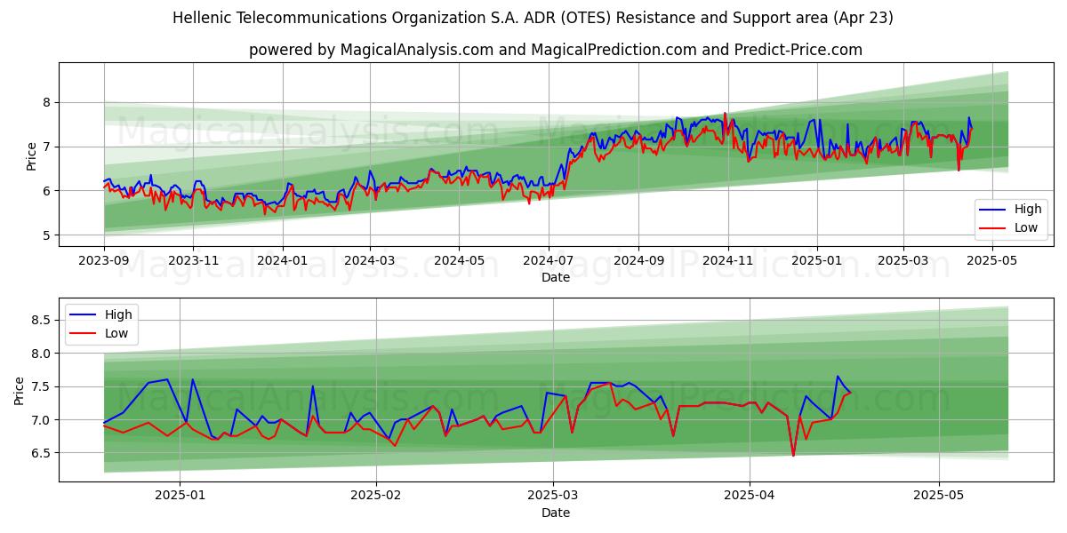
Task: Click the 'Price' y-axis title of bottom chart
Action: coord(20,390)
